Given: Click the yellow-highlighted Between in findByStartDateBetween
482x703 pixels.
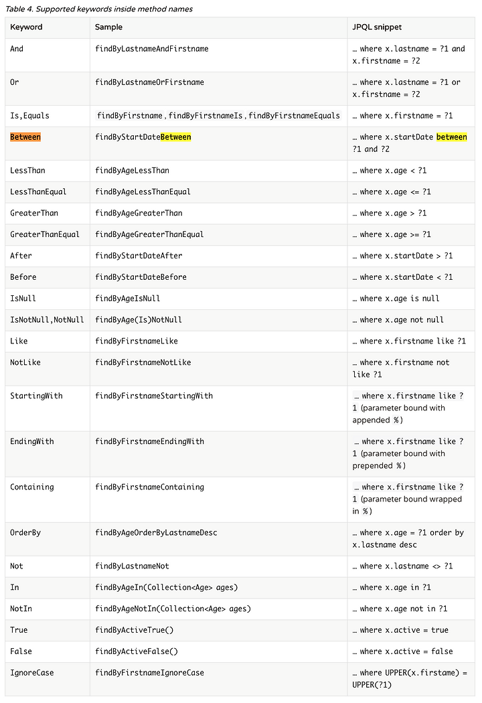Looking at the screenshot, I should pyautogui.click(x=176, y=137).
